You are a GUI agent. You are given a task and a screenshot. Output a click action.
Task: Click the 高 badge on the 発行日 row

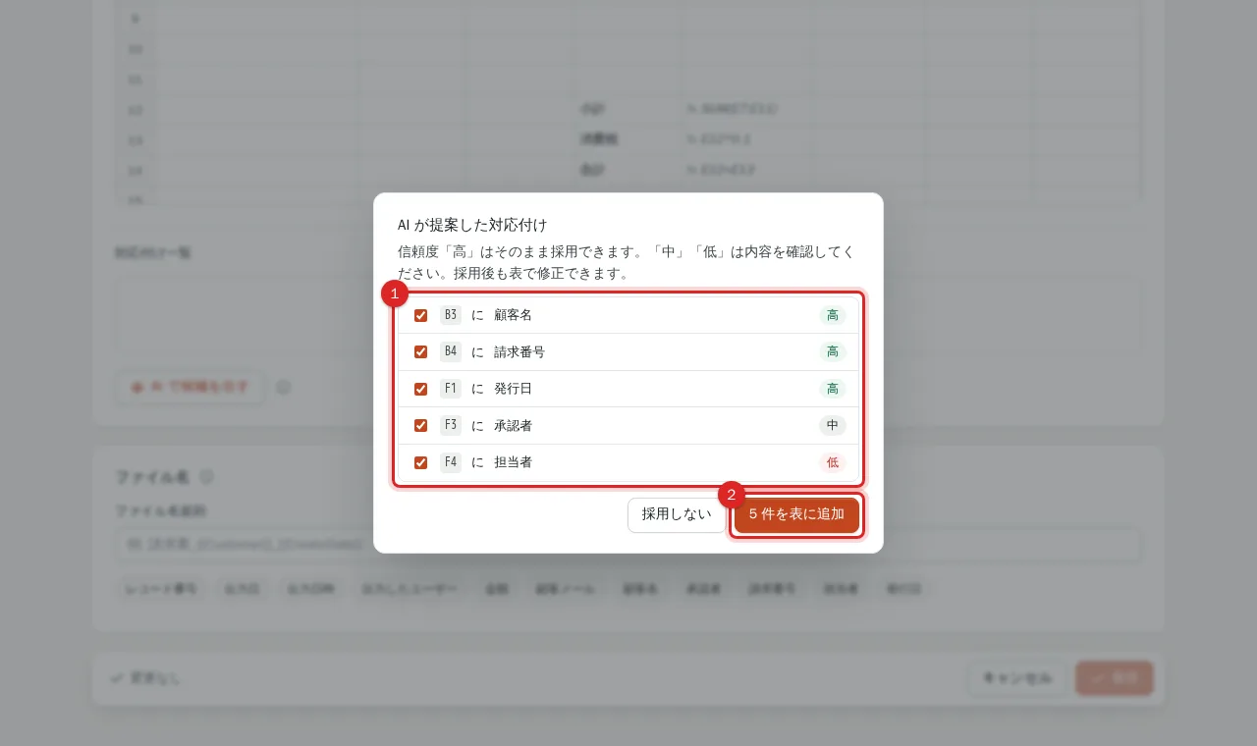[833, 389]
